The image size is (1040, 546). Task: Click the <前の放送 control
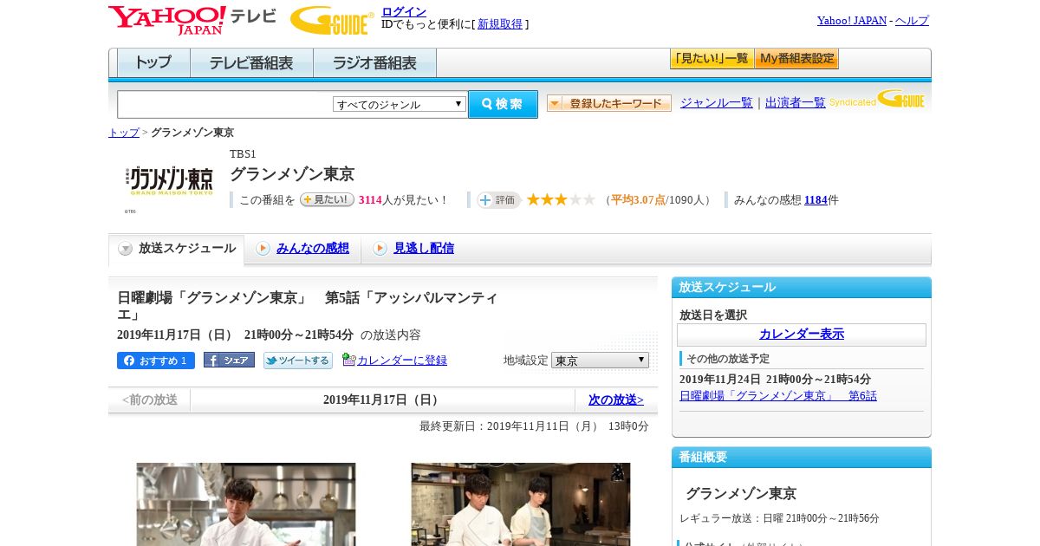(x=149, y=400)
